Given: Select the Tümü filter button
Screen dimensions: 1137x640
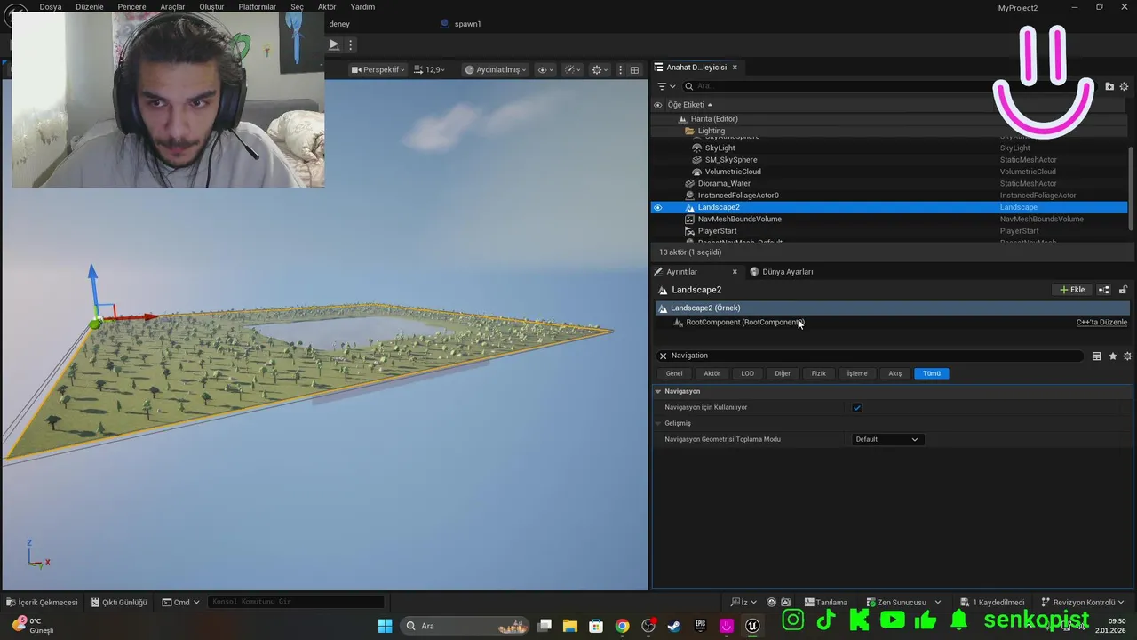Looking at the screenshot, I should (931, 373).
